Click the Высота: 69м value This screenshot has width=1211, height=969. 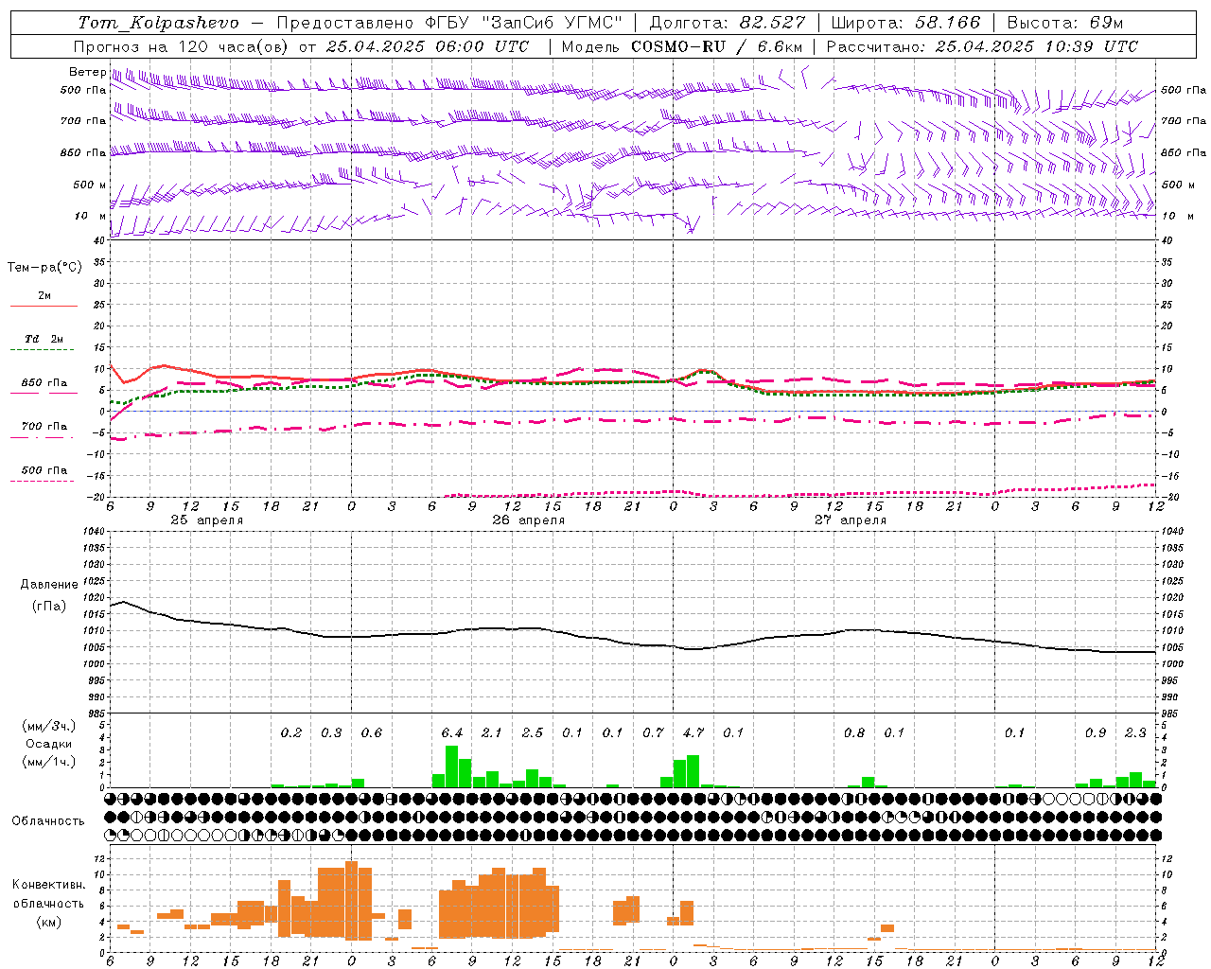1065,23
